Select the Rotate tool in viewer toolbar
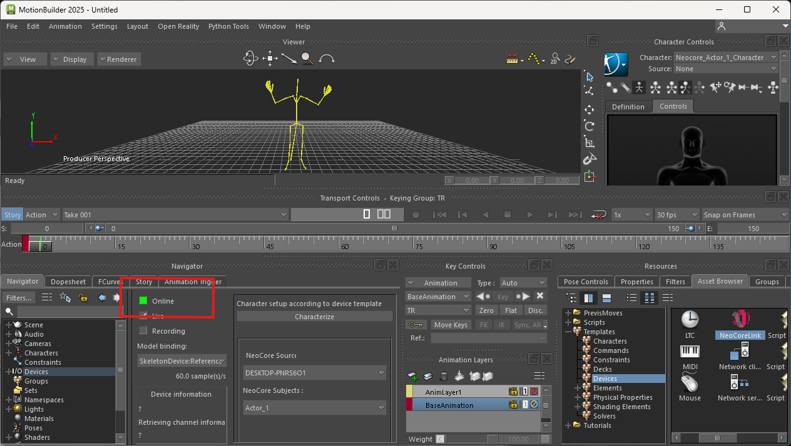 [589, 126]
